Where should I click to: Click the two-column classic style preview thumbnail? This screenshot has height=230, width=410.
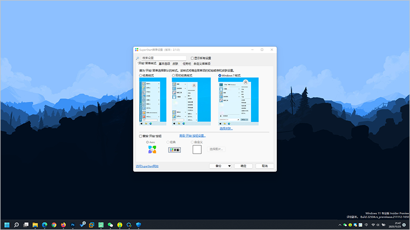coord(191,101)
